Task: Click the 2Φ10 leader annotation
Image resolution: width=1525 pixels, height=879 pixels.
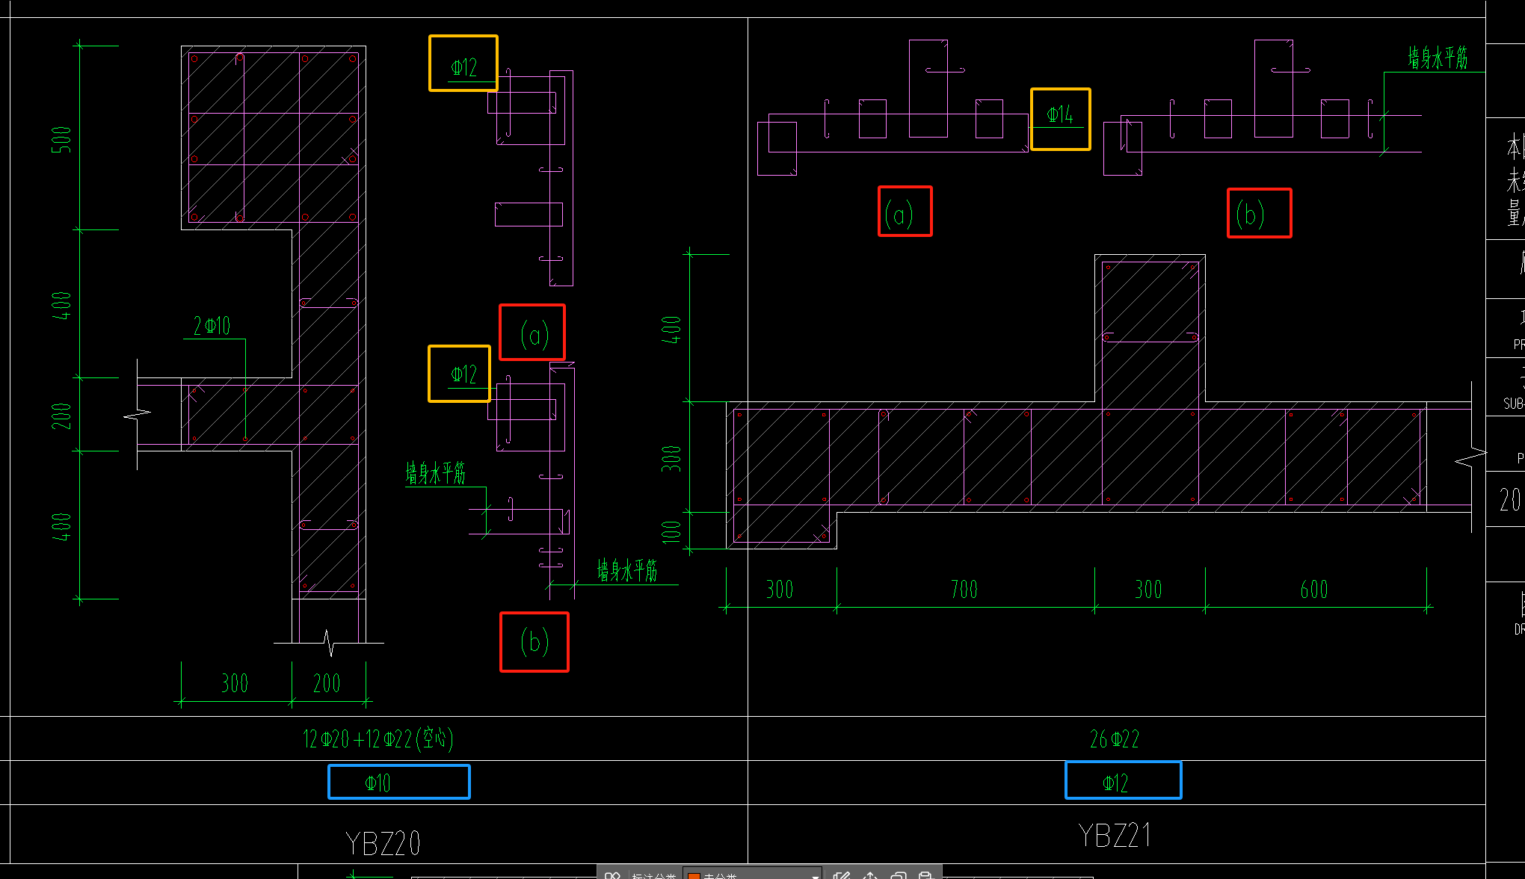Action: [212, 326]
